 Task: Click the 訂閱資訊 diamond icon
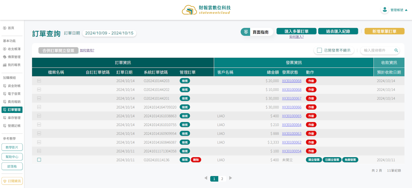coord(5,181)
